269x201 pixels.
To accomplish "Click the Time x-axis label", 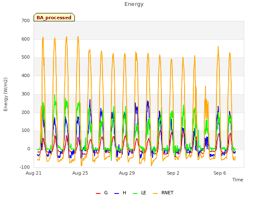I will [x=238, y=180].
